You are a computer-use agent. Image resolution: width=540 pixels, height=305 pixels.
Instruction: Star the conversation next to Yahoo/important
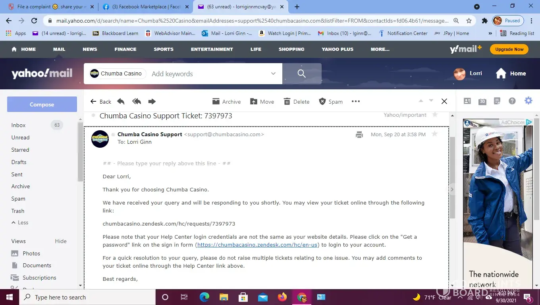(x=435, y=115)
